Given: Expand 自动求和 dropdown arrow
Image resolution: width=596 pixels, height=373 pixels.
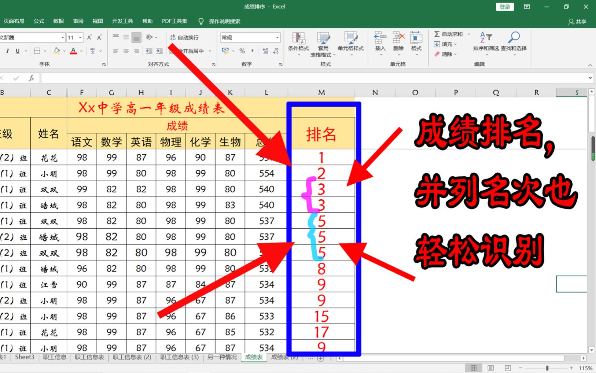Looking at the screenshot, I should 469,34.
